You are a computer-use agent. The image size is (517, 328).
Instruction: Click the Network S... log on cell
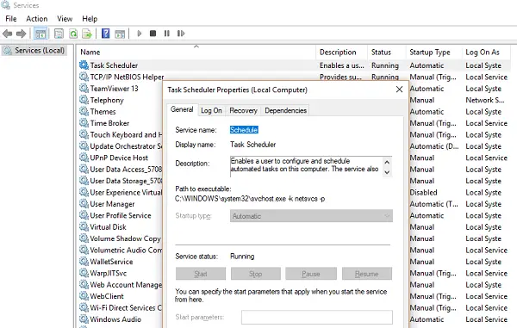484,100
